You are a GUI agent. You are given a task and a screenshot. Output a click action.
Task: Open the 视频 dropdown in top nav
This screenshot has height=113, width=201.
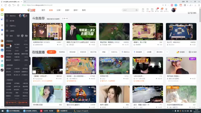tap(67, 10)
